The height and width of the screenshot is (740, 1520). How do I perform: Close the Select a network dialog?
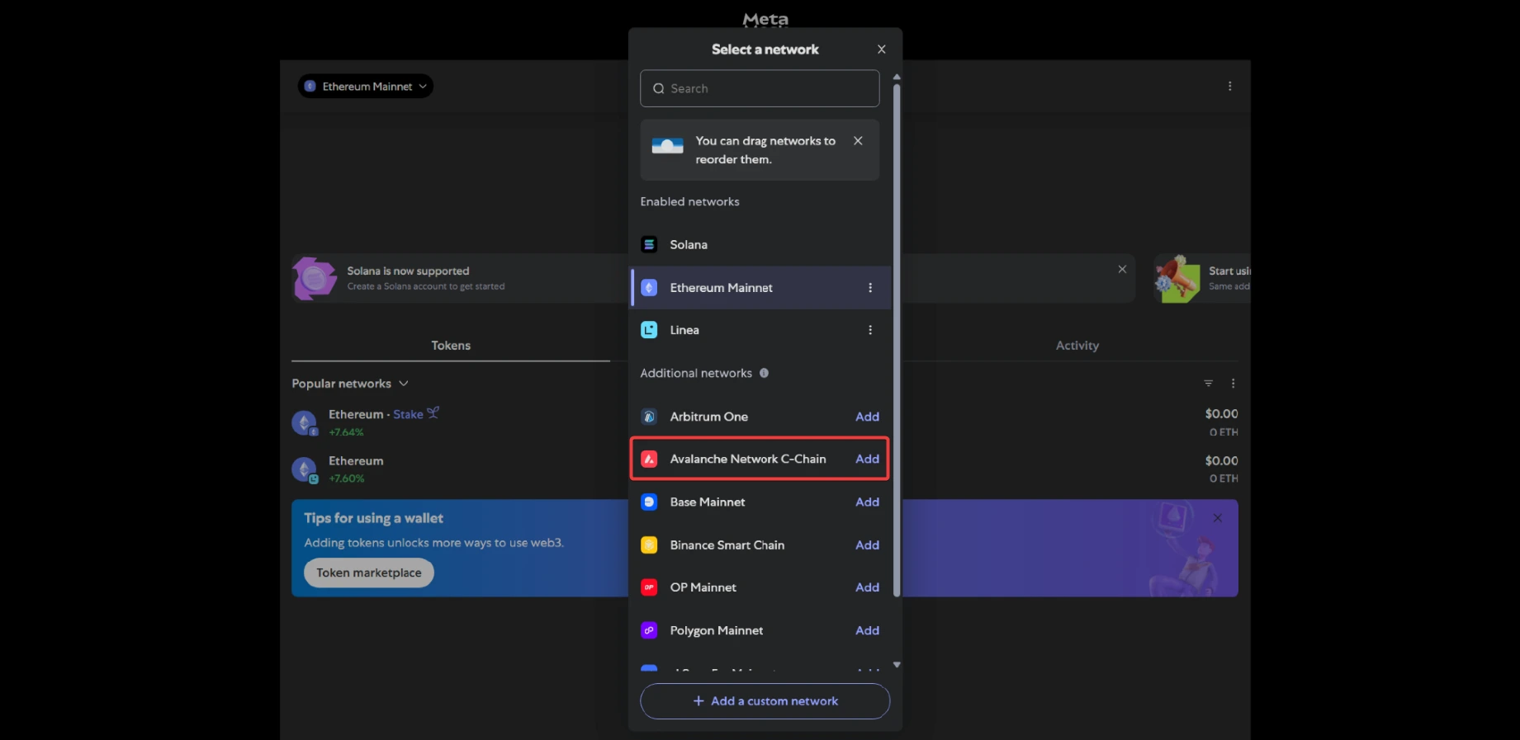881,49
